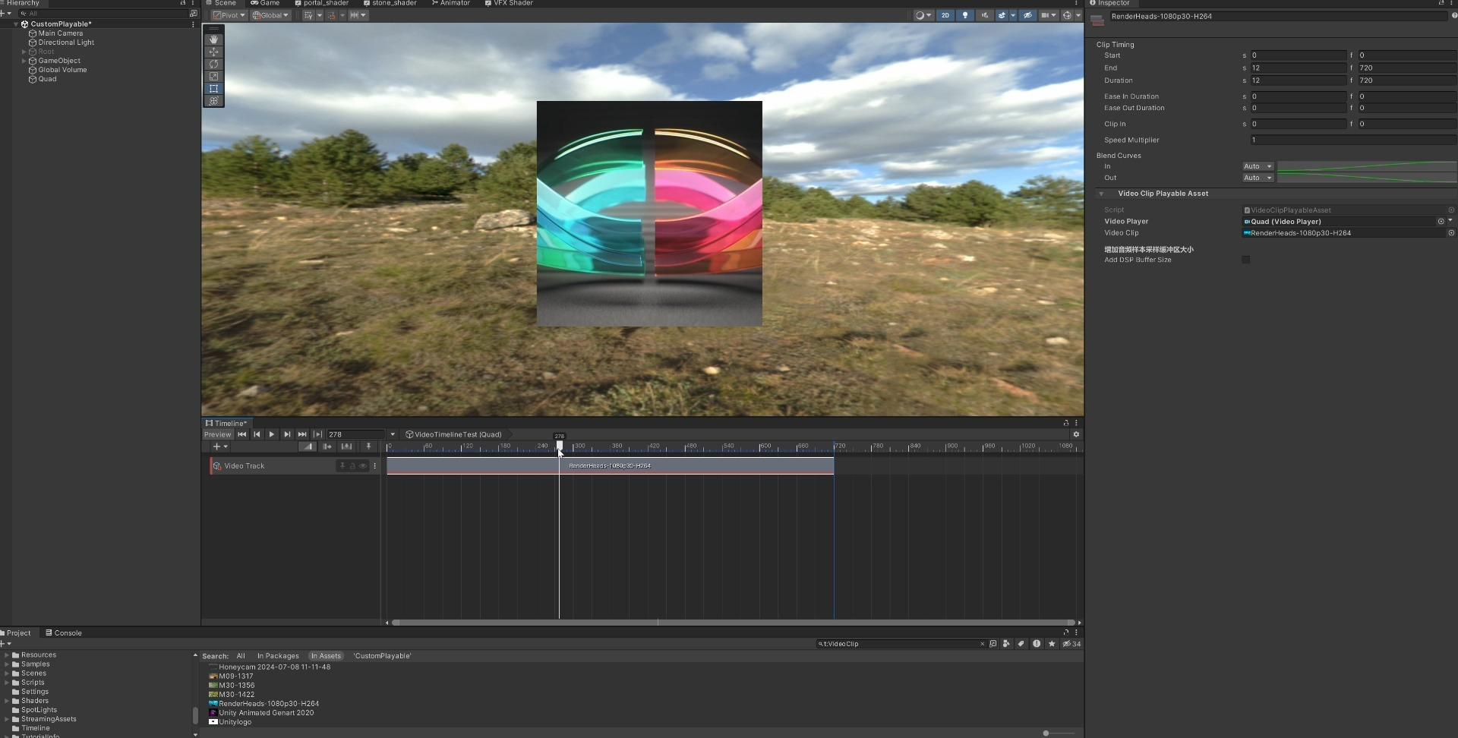Toggle scene lighting with the bulb icon
Screen dimensions: 1458x738
tap(964, 15)
